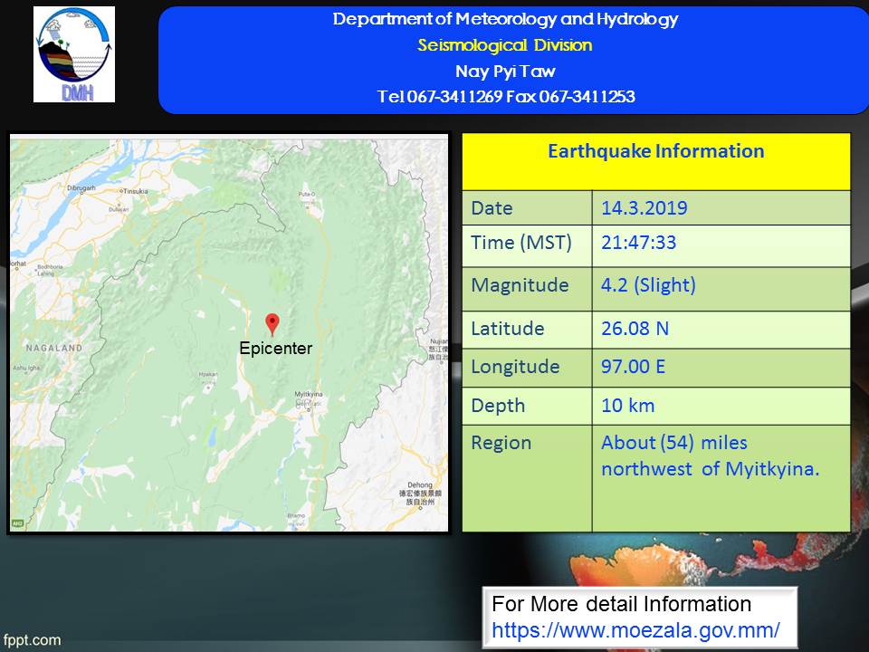Click the "Depth" label cell
Screen dimensions: 869x652
click(527, 406)
